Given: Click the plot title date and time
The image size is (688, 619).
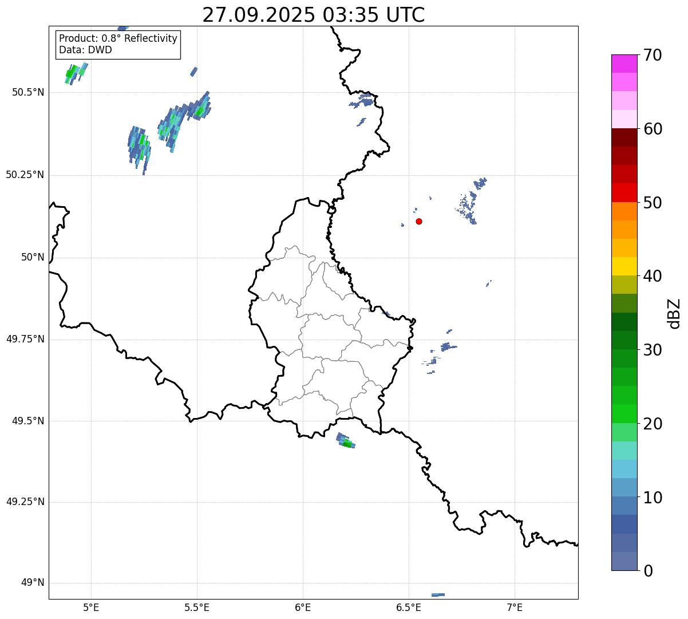Looking at the screenshot, I should click(x=314, y=15).
